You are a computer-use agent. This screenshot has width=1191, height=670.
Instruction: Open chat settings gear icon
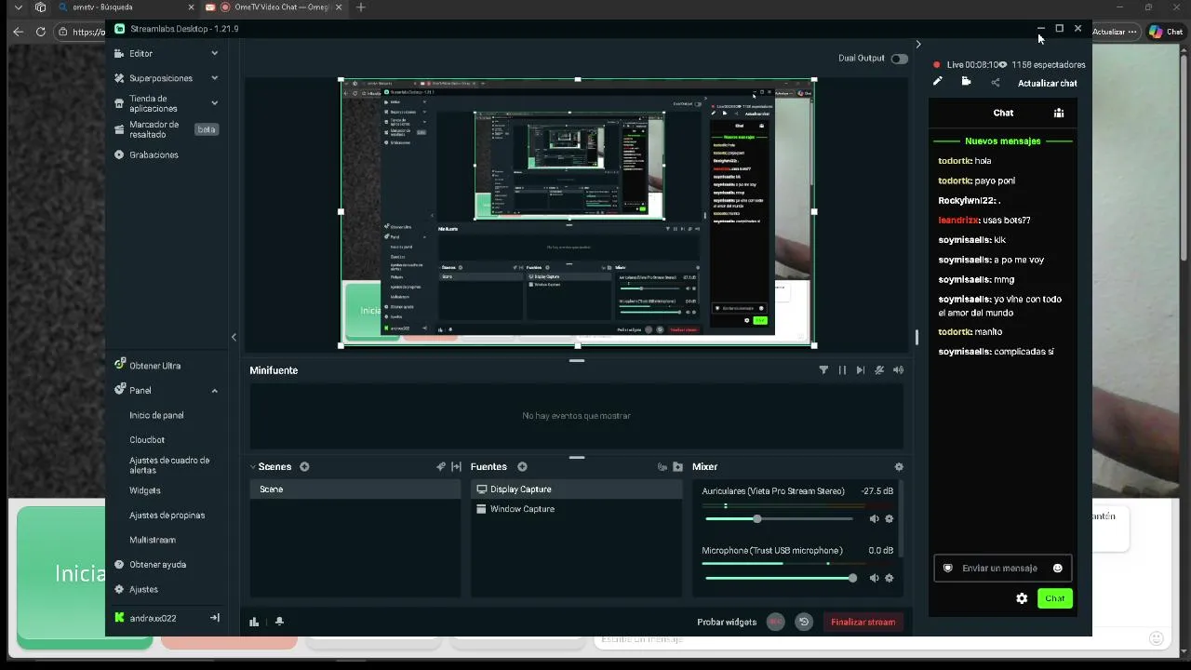tap(1022, 598)
